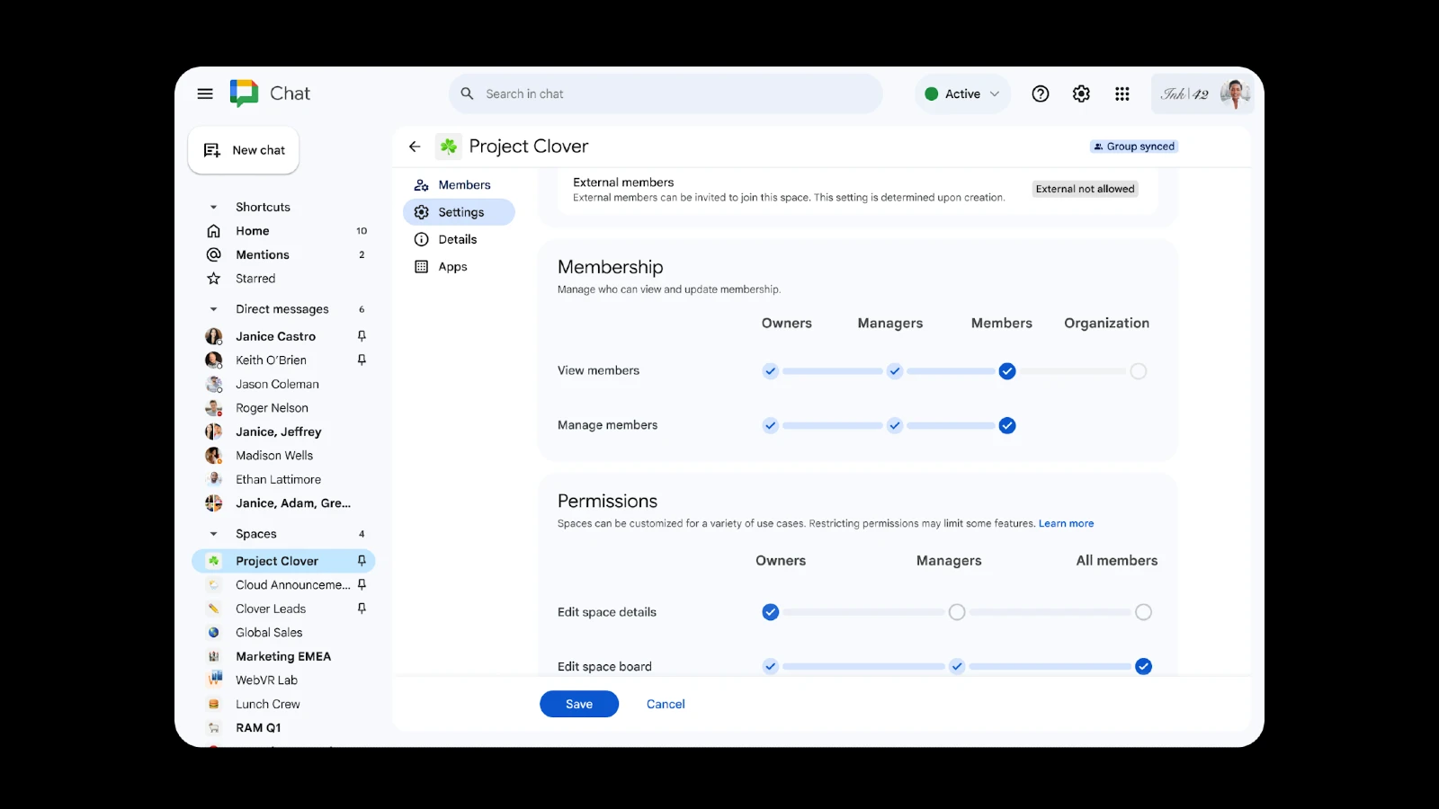Pin toggle for Janice Castro conversation

click(x=362, y=336)
